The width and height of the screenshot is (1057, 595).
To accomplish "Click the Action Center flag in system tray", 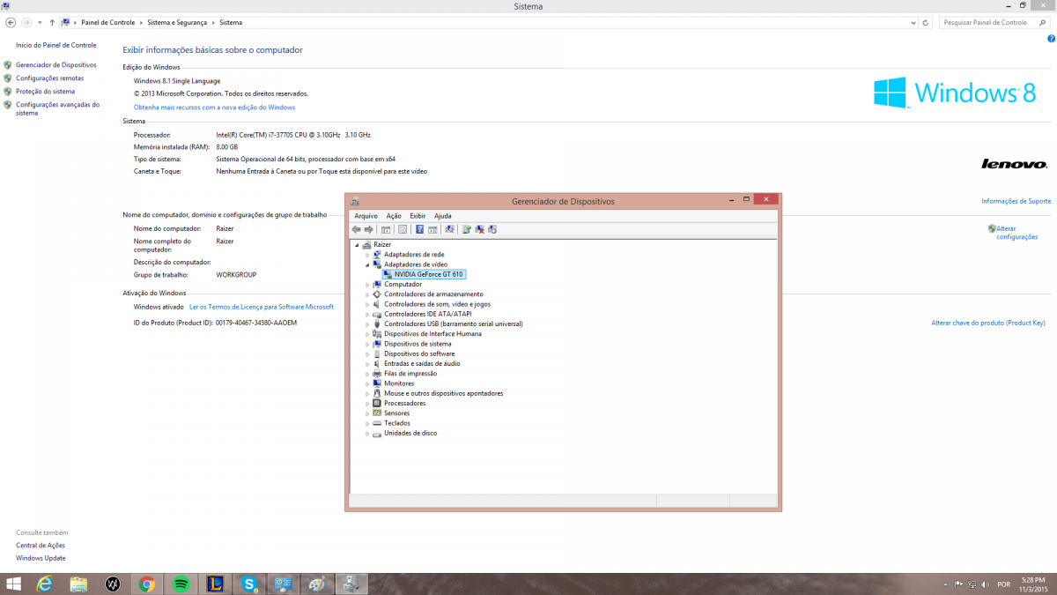I will point(957,584).
